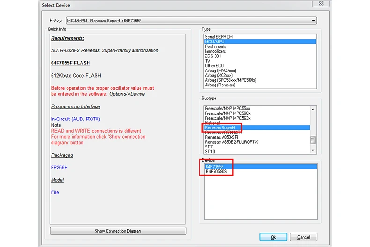Select Freescale/NXP MPC560x subtype

(257, 113)
